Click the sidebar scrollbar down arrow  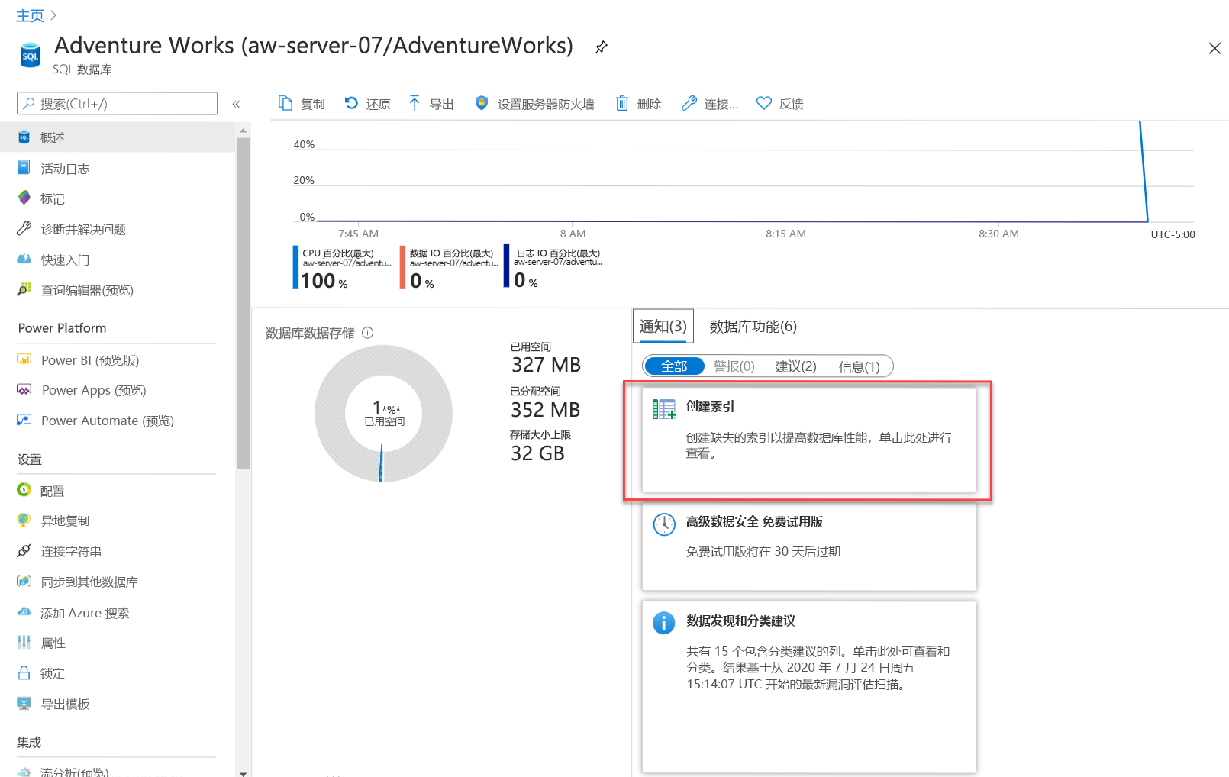click(243, 772)
